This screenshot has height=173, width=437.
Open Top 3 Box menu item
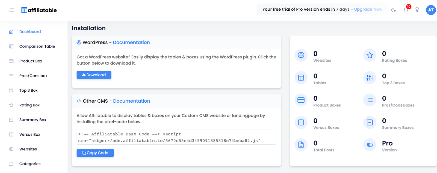(28, 90)
